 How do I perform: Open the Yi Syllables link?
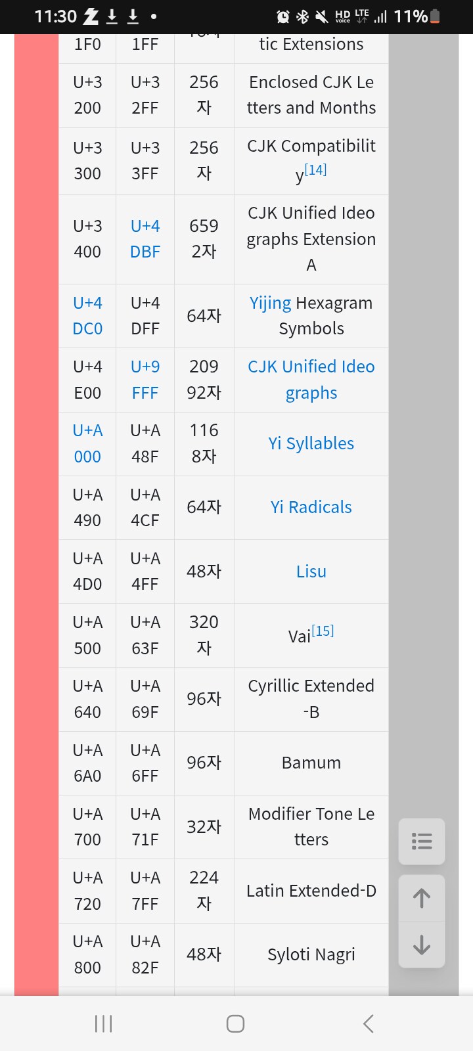(311, 443)
